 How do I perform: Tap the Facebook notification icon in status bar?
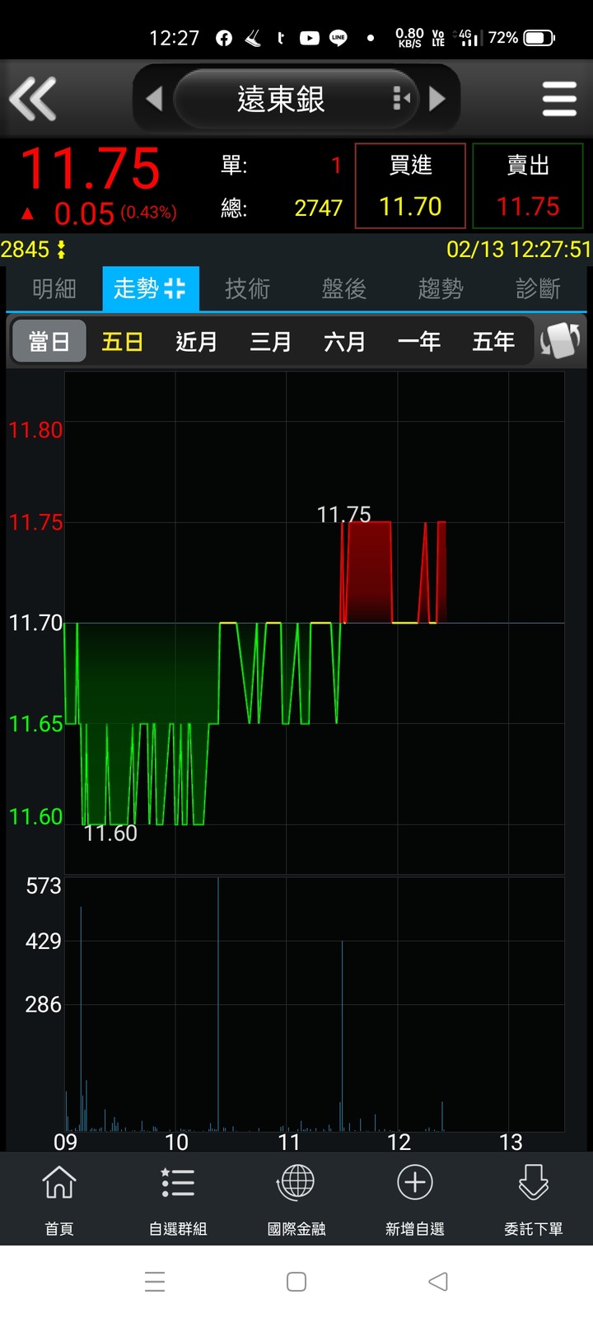[224, 38]
